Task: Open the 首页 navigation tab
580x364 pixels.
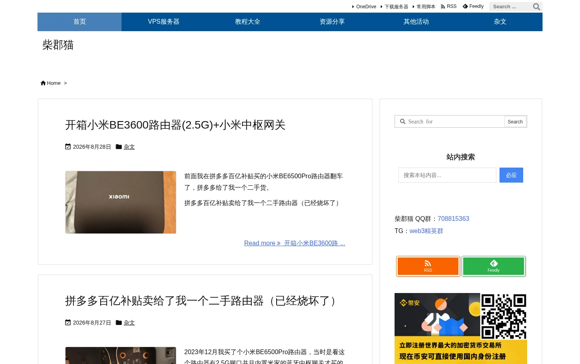Action: click(79, 22)
